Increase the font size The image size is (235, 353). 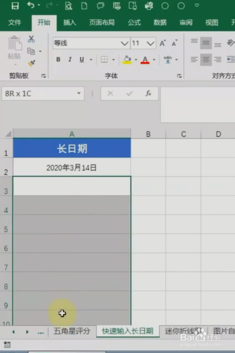[162, 43]
